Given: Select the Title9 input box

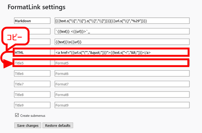Looking at the screenshot, I should (x=32, y=105).
